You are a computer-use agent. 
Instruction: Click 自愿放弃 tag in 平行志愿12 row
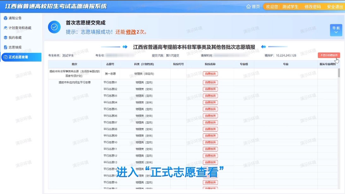(210, 156)
